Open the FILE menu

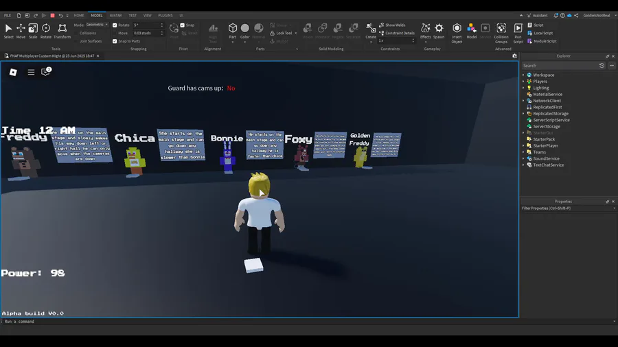8,15
